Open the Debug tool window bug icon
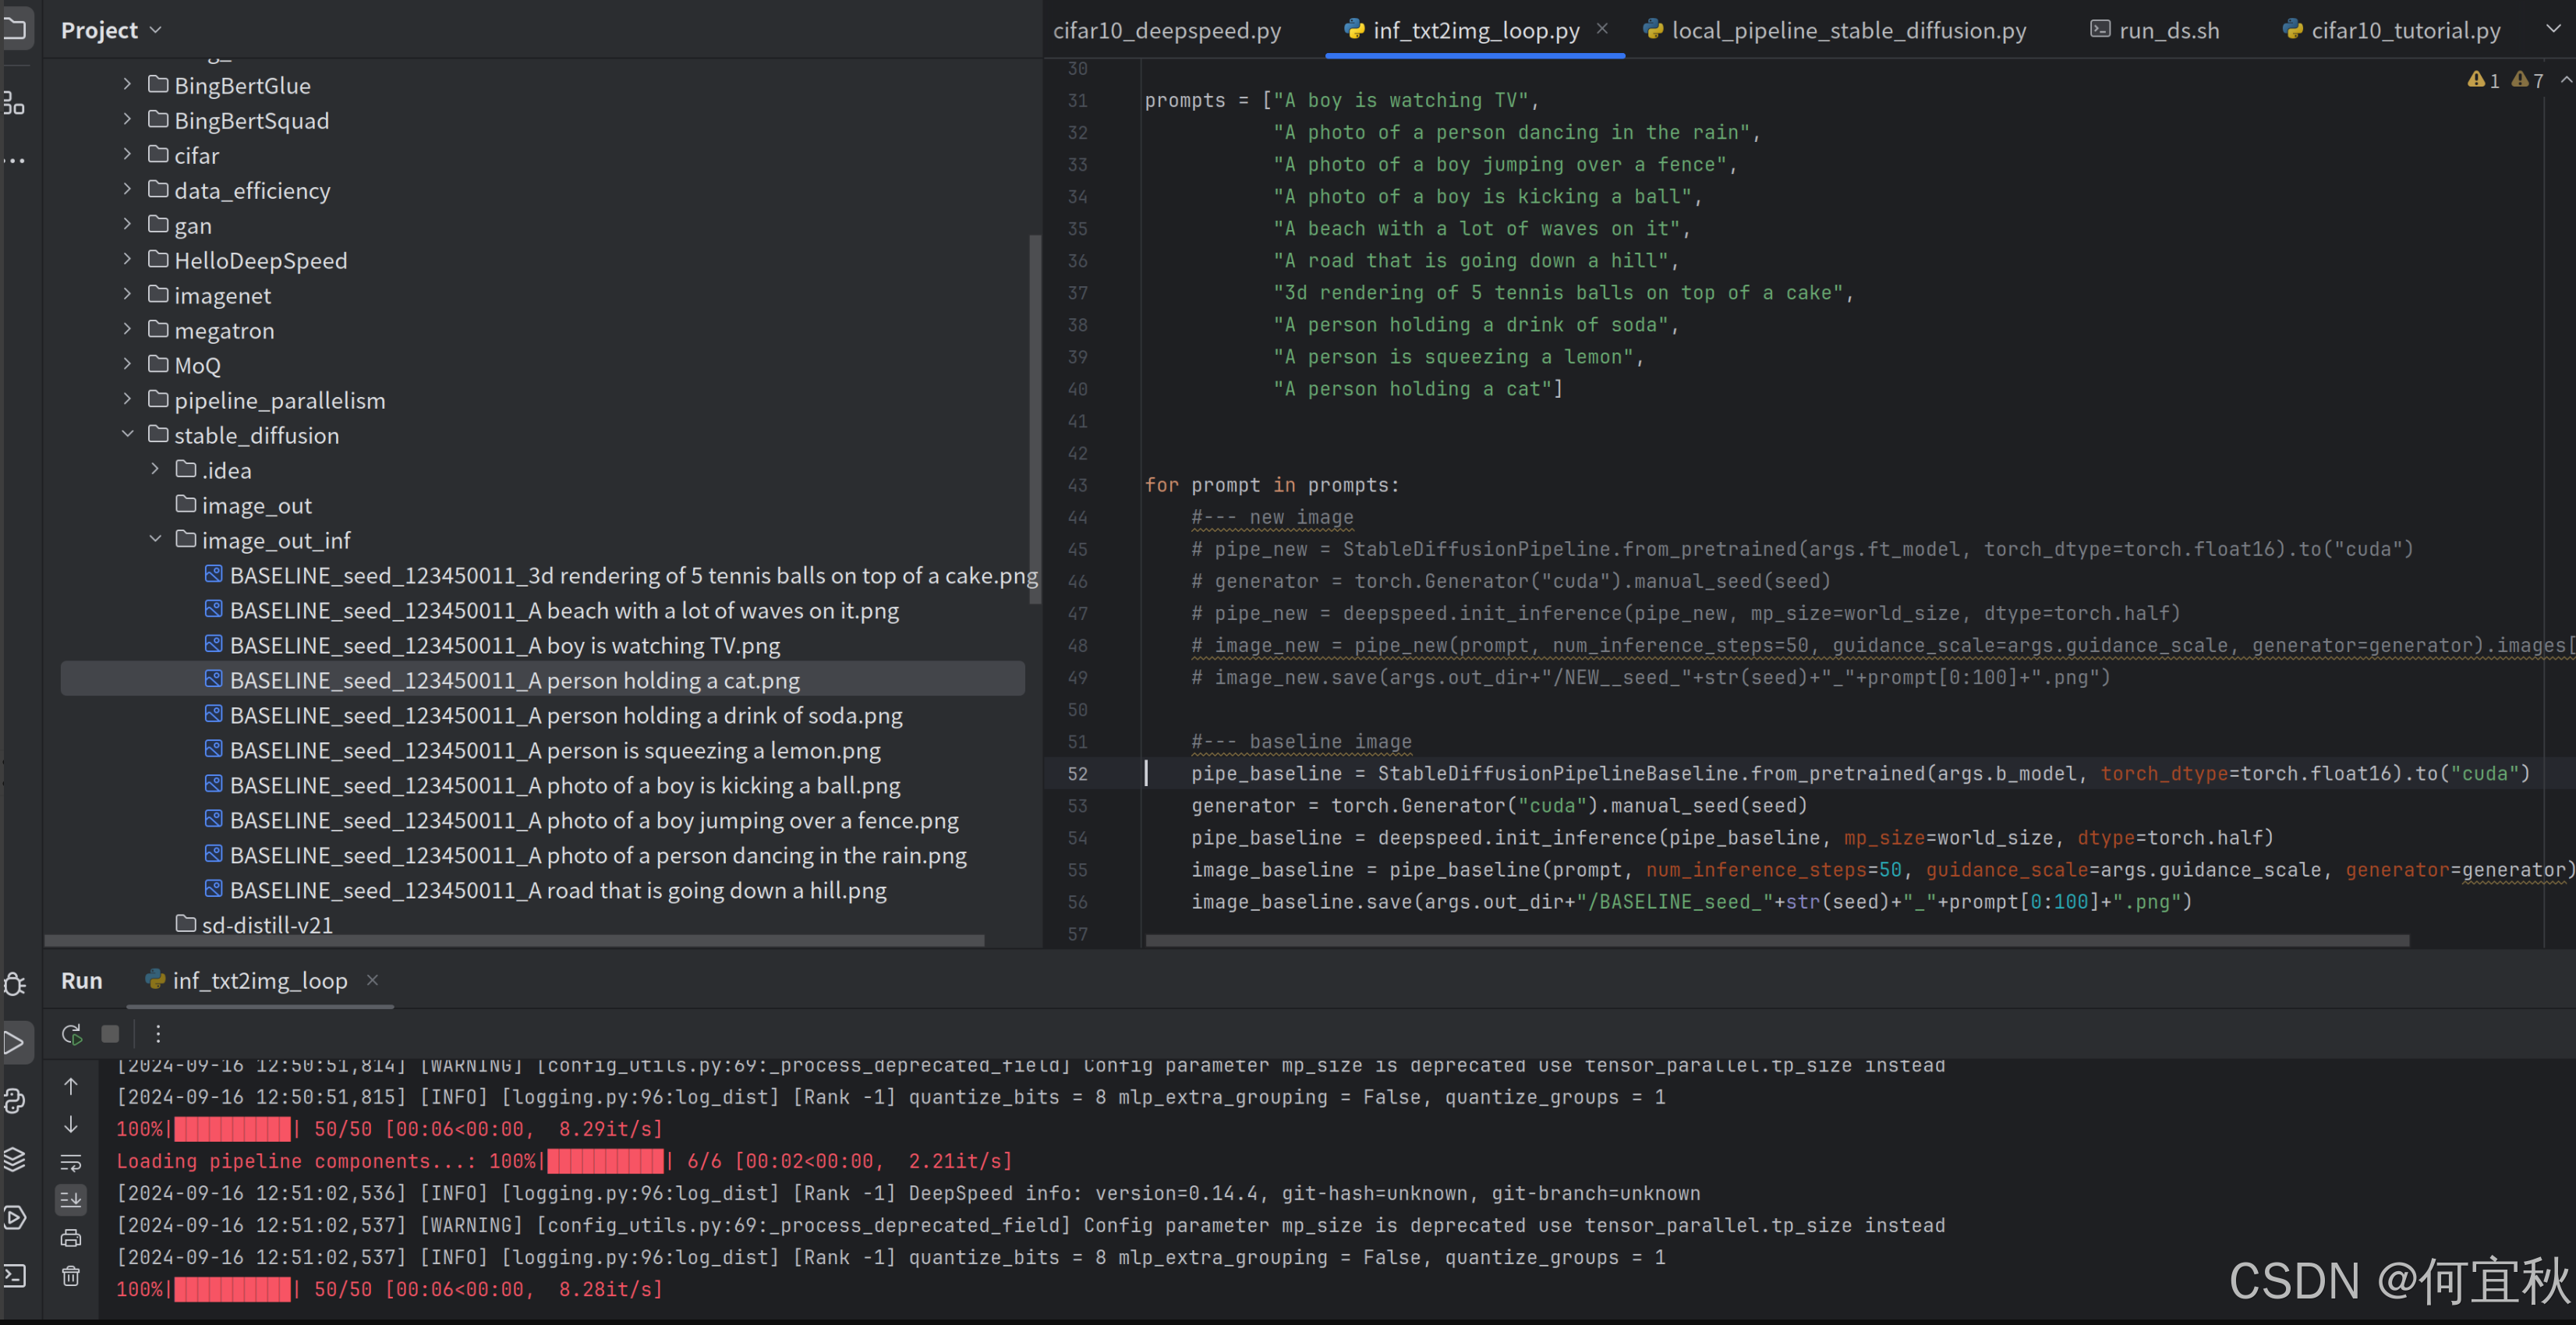 [x=15, y=984]
